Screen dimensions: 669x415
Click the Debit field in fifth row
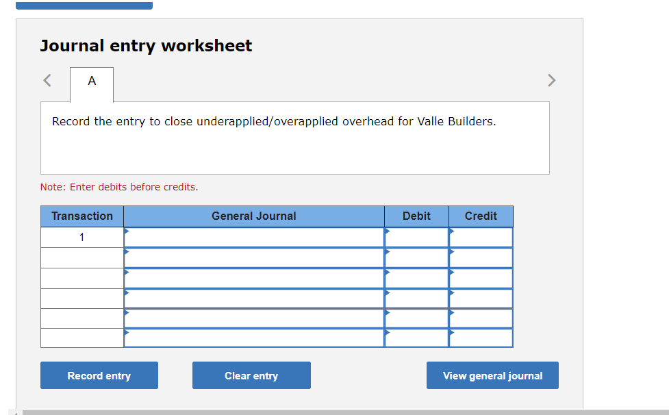tap(416, 318)
